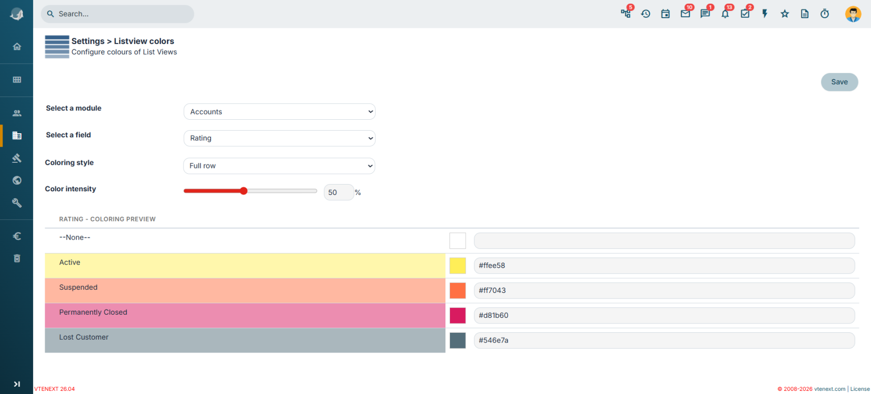Click the intensity percentage input field
Screen dimensions: 871x394
[339, 192]
